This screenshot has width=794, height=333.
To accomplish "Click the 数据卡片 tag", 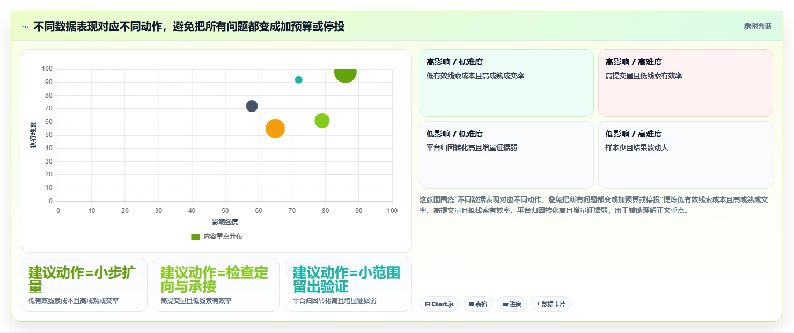I will tap(551, 304).
